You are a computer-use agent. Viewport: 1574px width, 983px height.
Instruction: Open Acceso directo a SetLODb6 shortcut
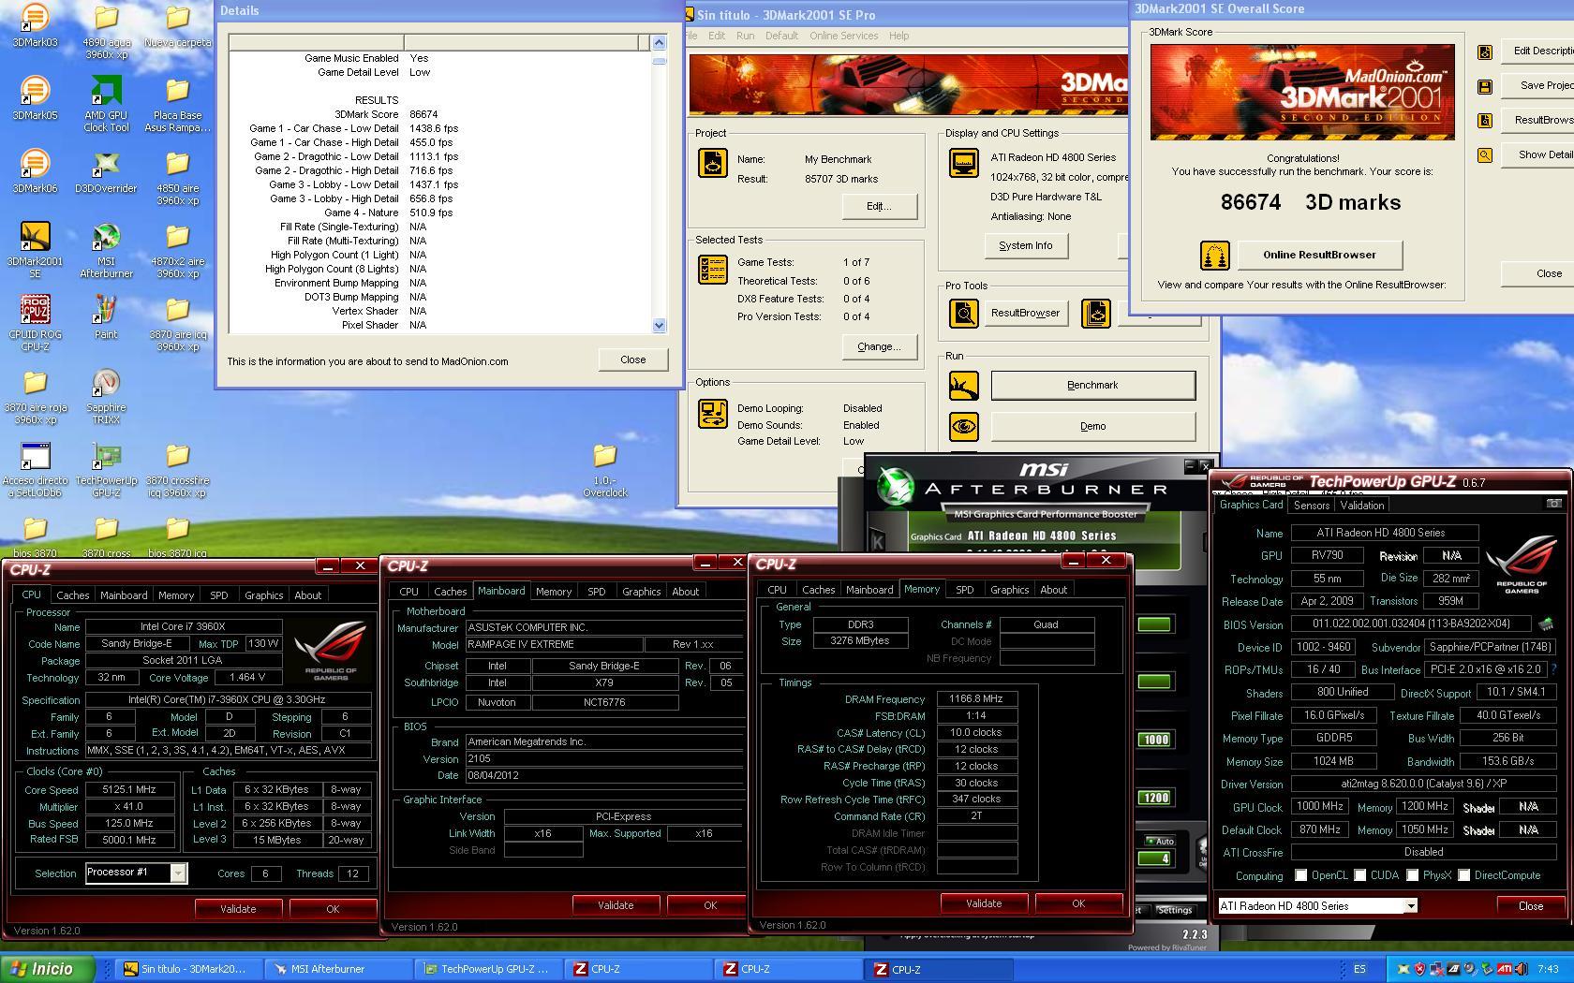[x=35, y=469]
